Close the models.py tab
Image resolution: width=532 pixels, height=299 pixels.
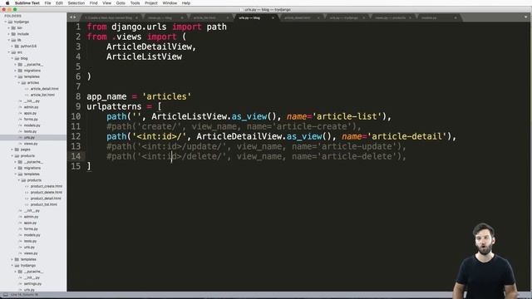coord(456,17)
